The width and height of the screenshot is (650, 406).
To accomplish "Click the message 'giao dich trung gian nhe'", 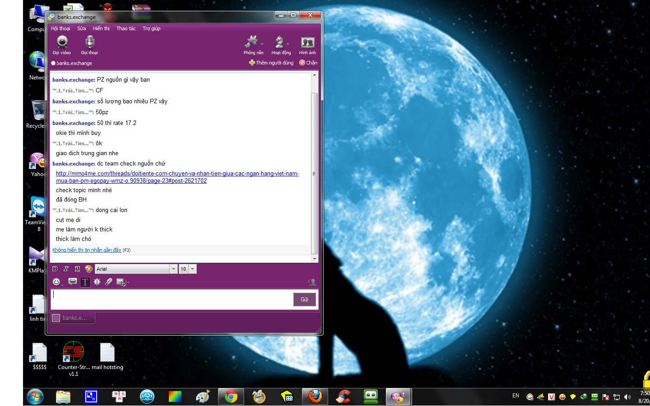I will point(87,153).
